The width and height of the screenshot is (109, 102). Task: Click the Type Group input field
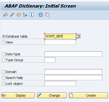point(50,60)
